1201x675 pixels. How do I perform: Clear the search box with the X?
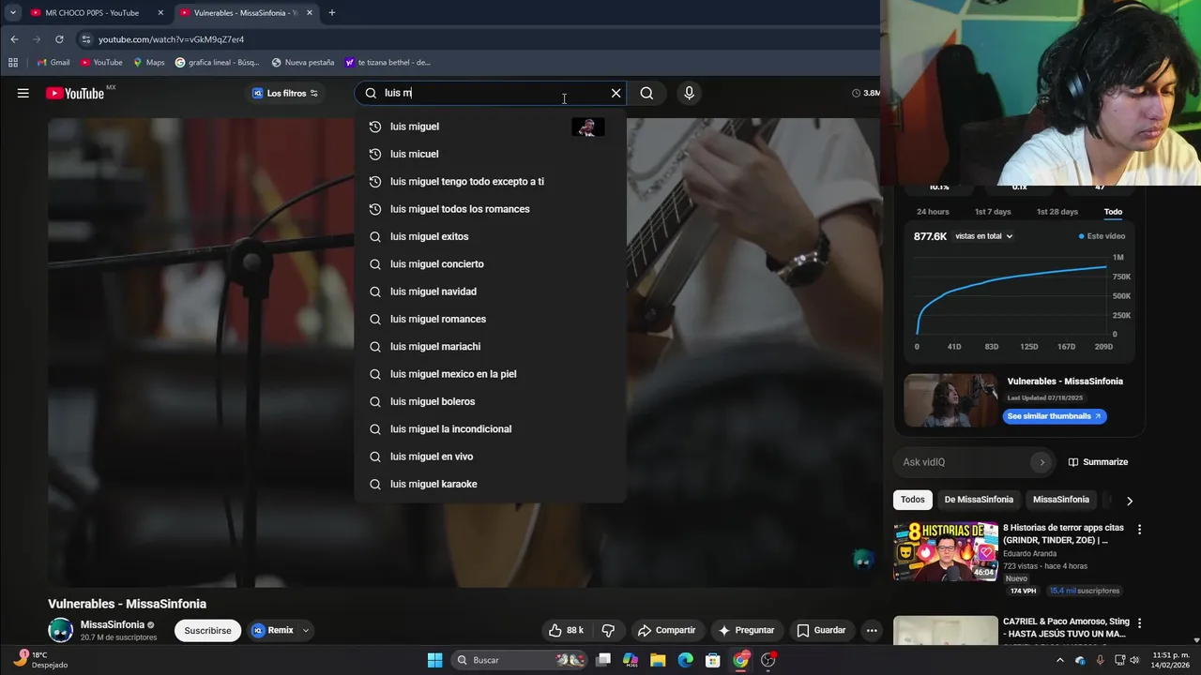[x=616, y=93]
